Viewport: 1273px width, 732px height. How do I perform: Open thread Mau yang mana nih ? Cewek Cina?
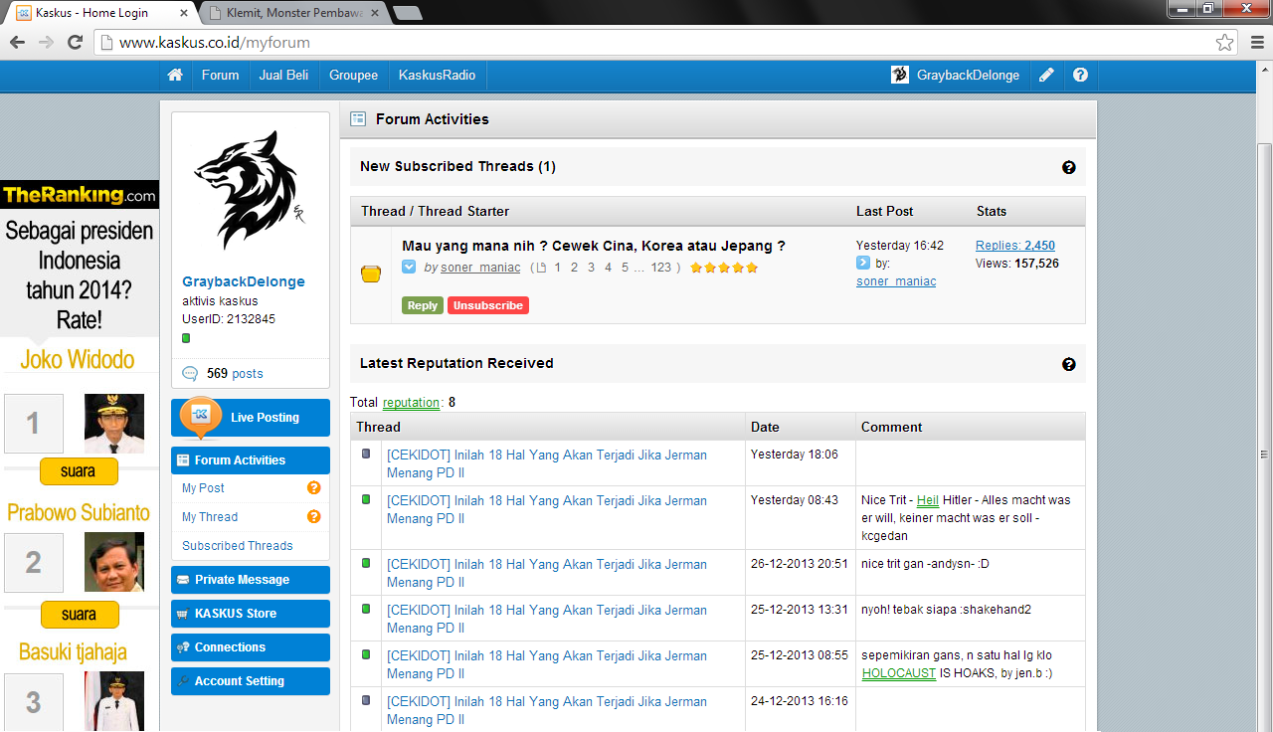point(594,246)
